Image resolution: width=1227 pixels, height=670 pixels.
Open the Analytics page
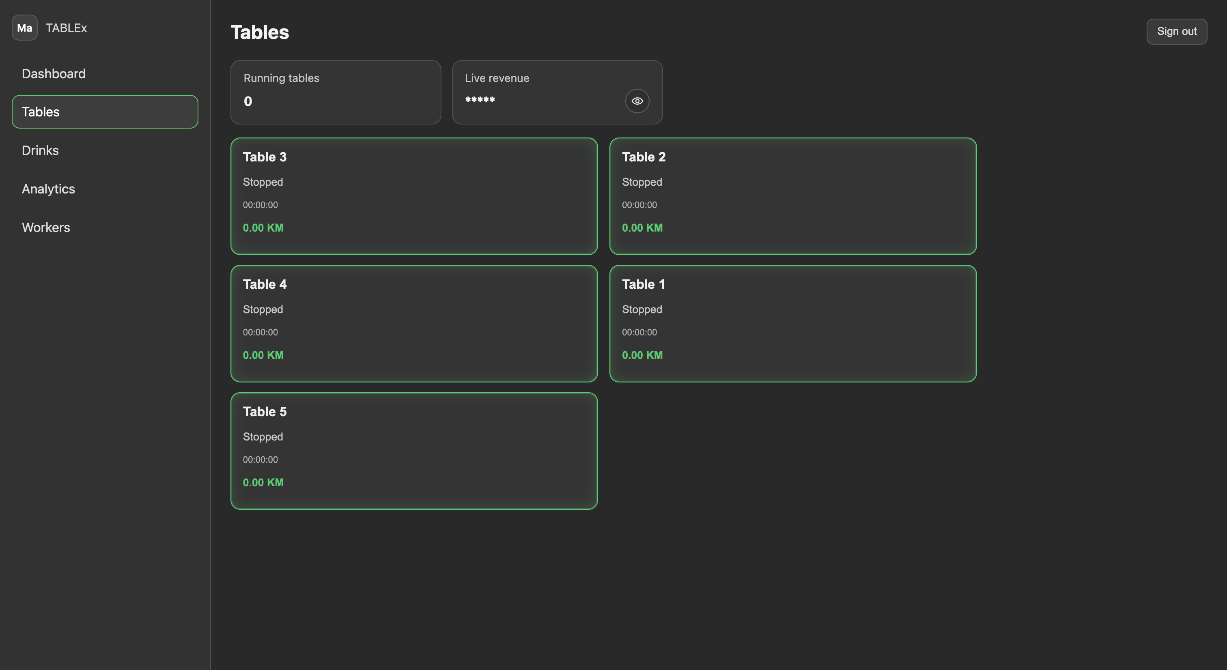point(105,189)
